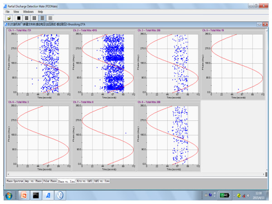Open the View menu
272x204 pixels.
click(16, 12)
